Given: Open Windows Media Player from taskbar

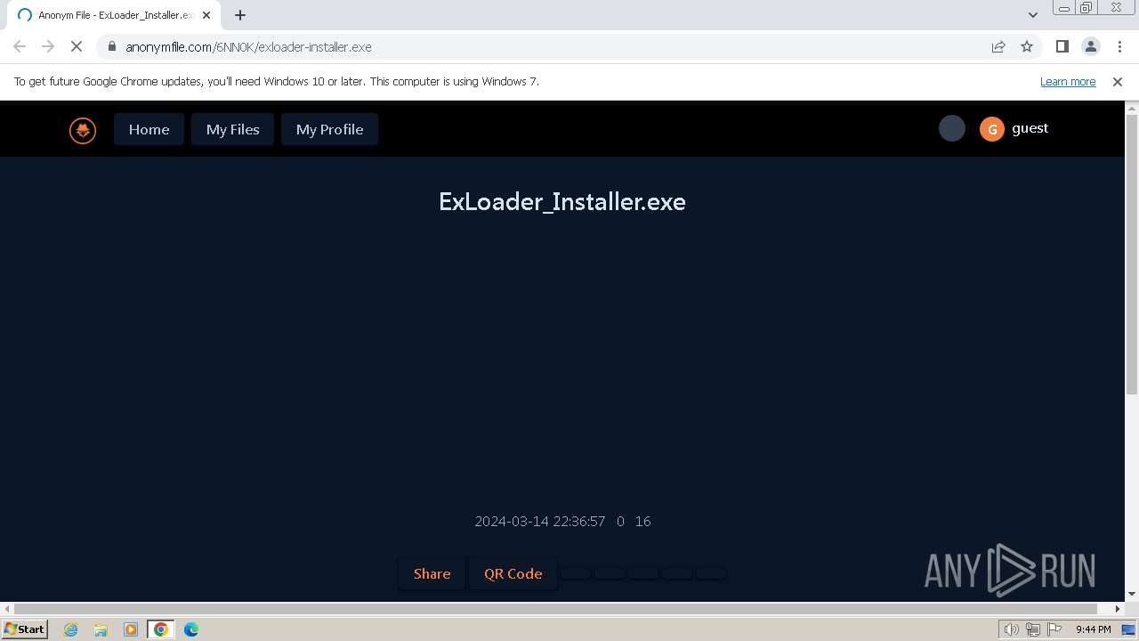Looking at the screenshot, I should 131,629.
